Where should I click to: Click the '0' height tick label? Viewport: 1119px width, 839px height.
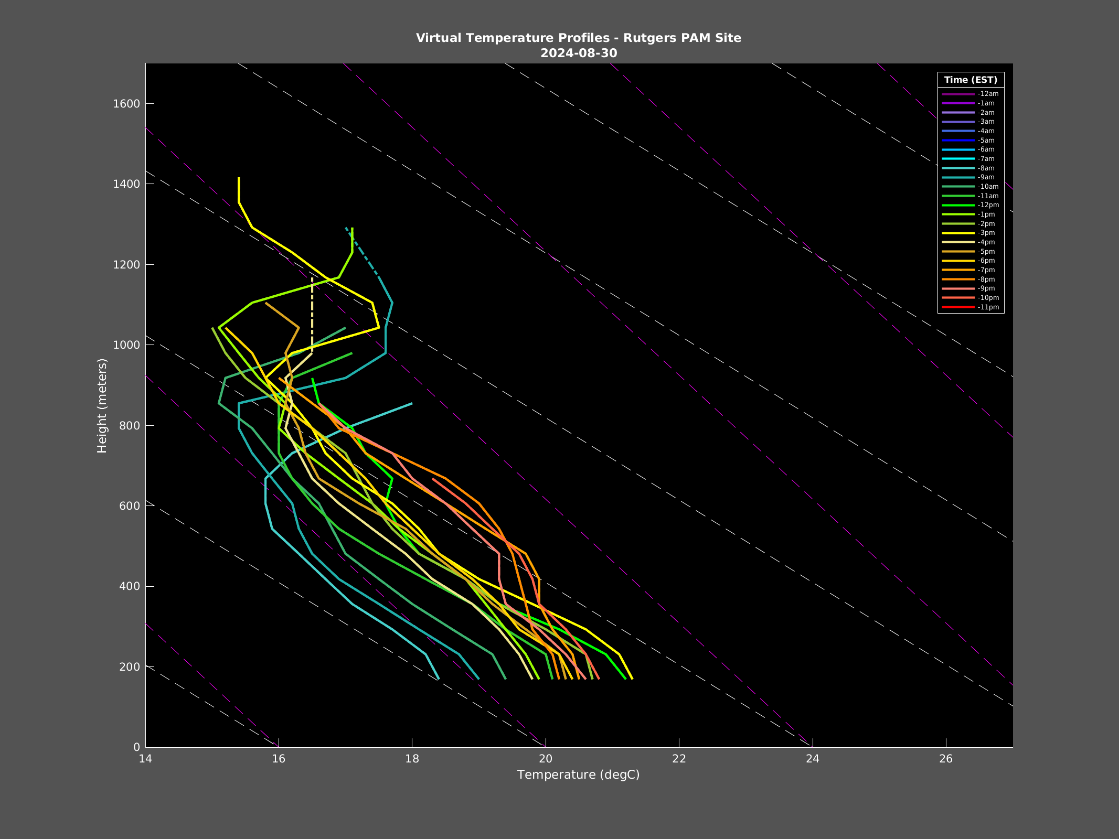click(x=137, y=747)
